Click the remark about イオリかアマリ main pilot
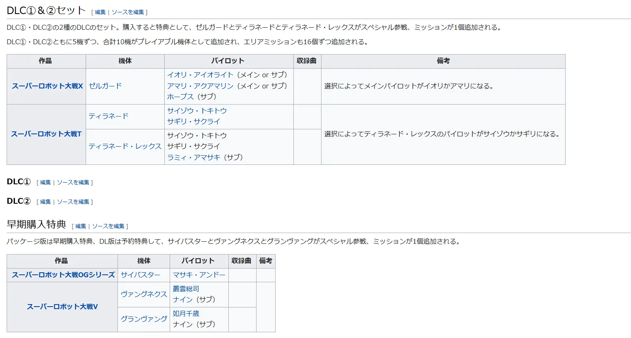 (409, 86)
